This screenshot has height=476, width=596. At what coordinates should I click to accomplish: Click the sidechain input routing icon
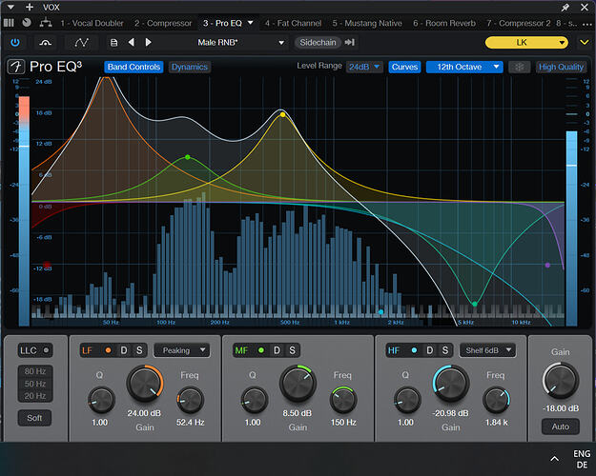click(x=350, y=43)
